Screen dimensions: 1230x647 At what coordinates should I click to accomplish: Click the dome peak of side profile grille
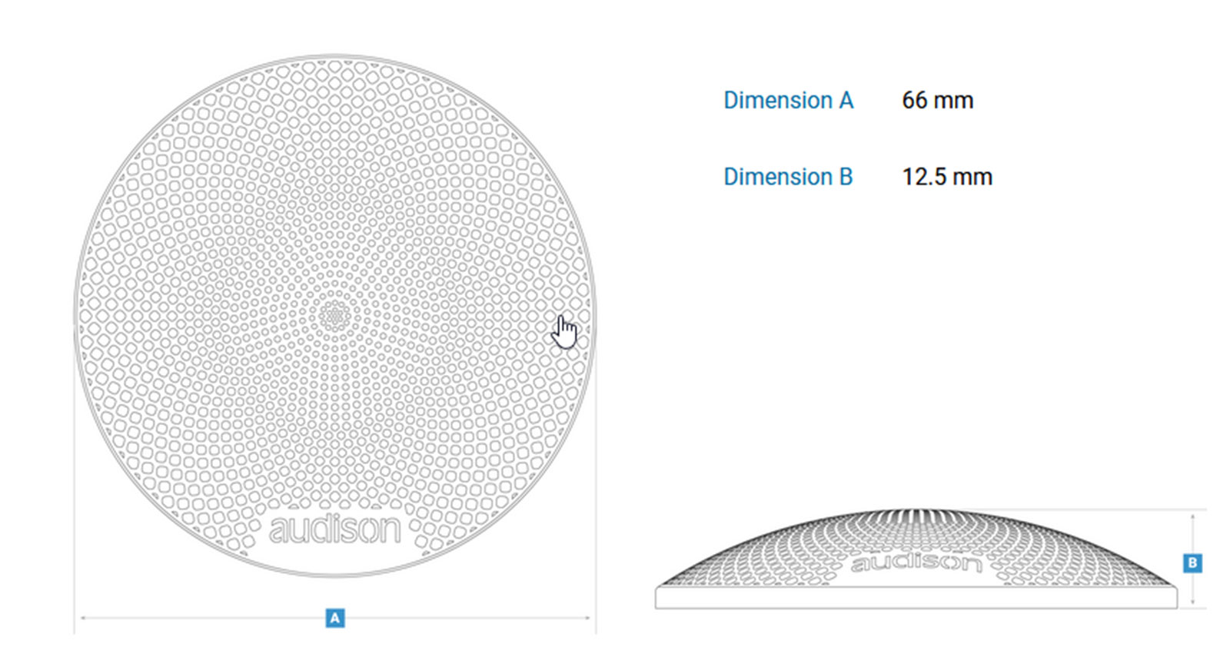click(915, 511)
